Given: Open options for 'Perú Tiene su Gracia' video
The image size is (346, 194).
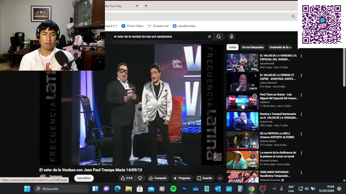Looking at the screenshot, I should click(x=301, y=95).
